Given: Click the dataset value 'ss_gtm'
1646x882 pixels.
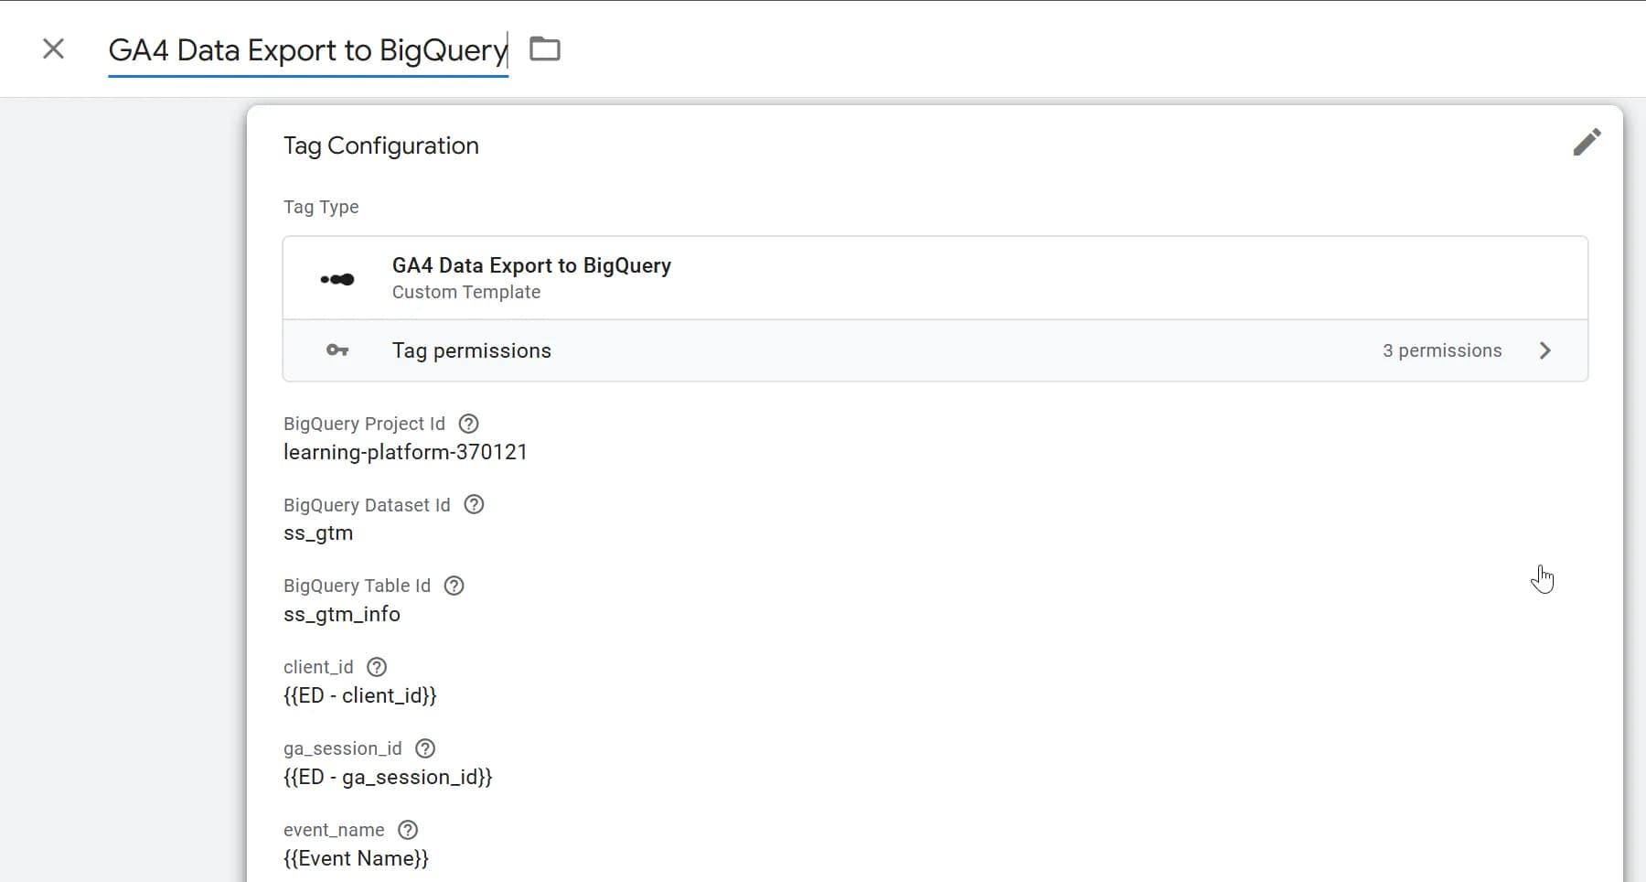Looking at the screenshot, I should pos(318,533).
